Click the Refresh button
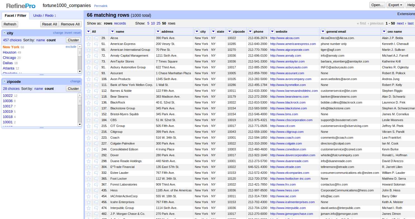This screenshot has height=219, width=415. click(10, 24)
